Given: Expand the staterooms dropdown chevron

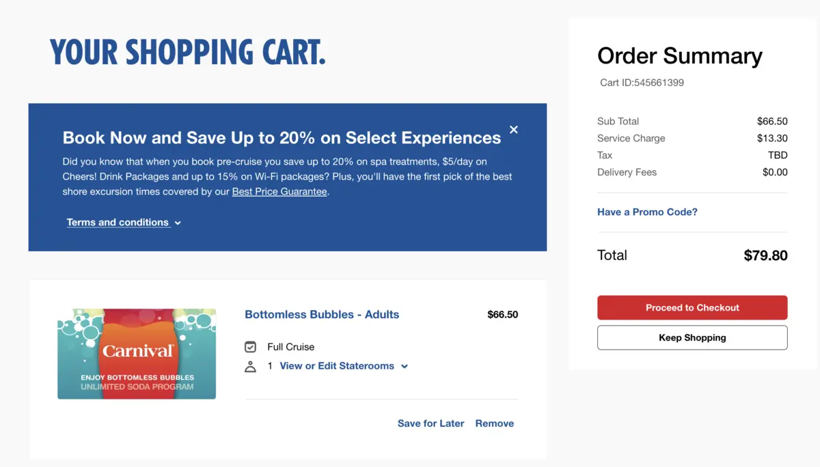Looking at the screenshot, I should point(405,367).
